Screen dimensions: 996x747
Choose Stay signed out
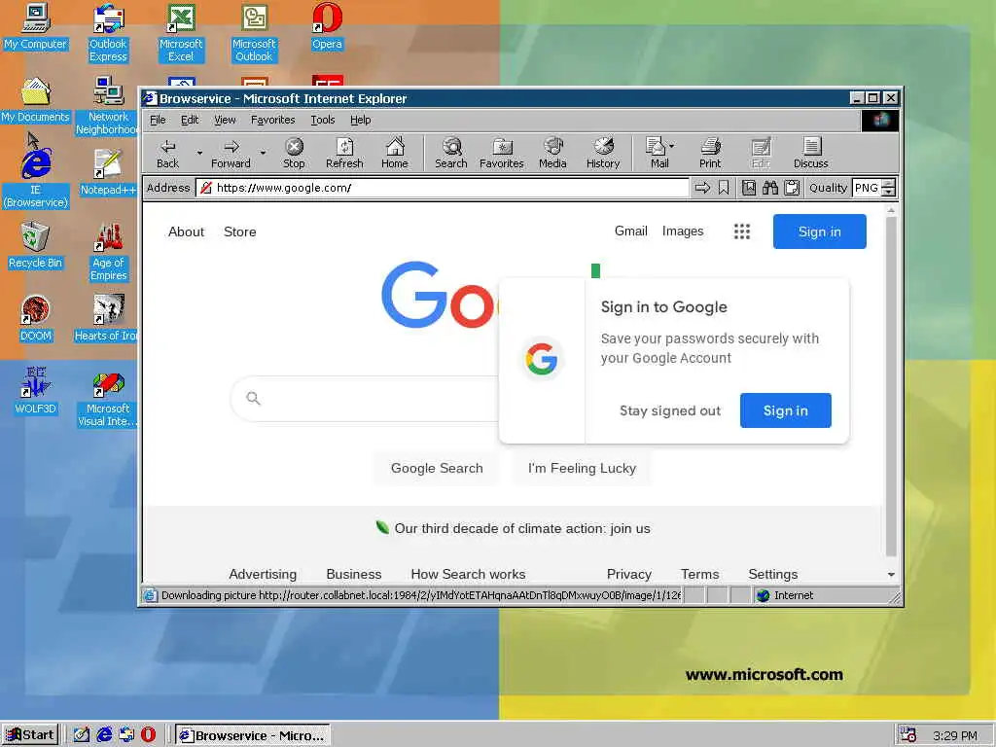670,410
